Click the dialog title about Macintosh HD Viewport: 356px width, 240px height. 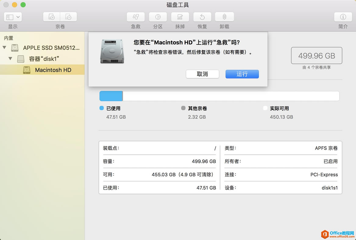pyautogui.click(x=187, y=42)
